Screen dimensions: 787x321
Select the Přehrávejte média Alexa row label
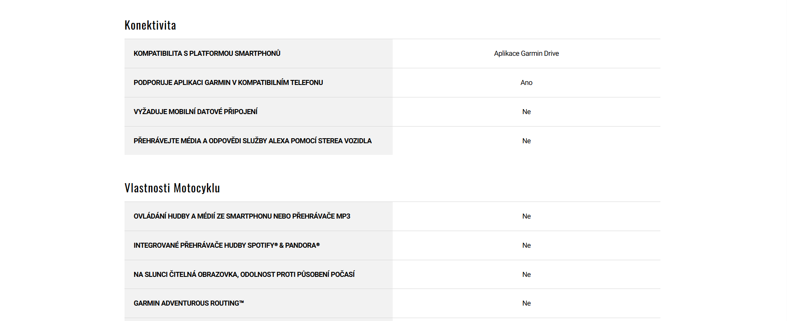pyautogui.click(x=252, y=141)
